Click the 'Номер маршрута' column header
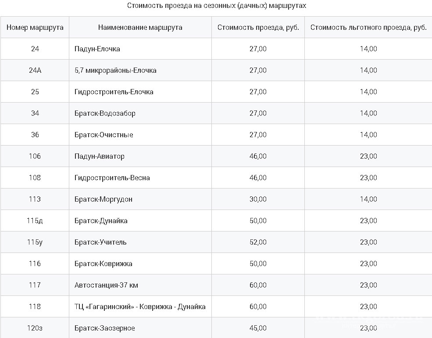The height and width of the screenshot is (338, 432). click(35, 27)
